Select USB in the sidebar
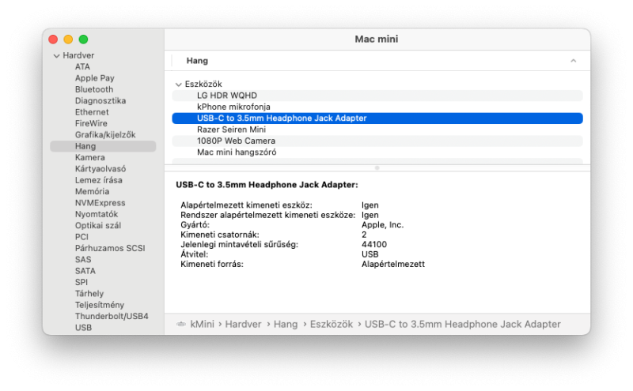The image size is (633, 391). tap(83, 327)
